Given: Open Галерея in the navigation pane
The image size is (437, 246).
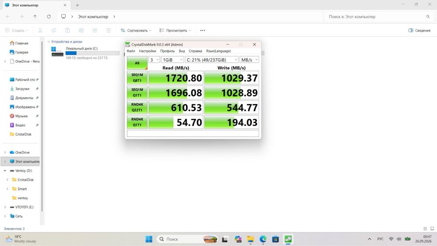Looking at the screenshot, I should (21, 52).
